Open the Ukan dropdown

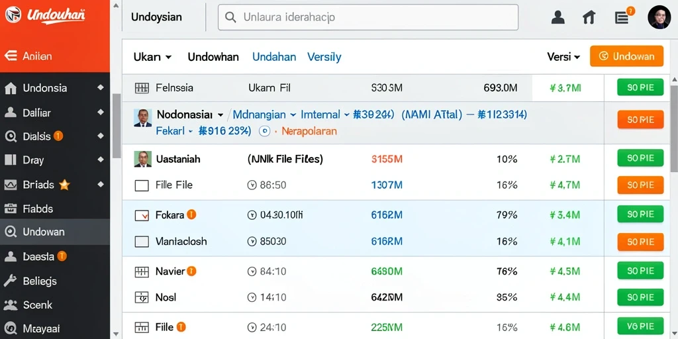(153, 57)
